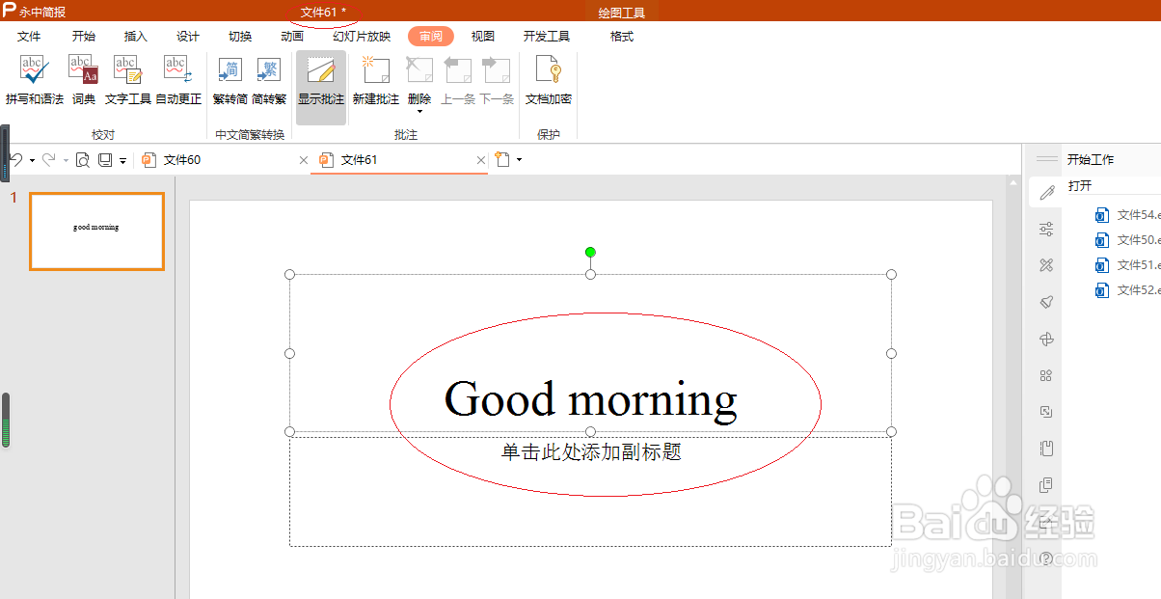
Task: Open 文件54 from the recent files list
Action: coord(1128,214)
